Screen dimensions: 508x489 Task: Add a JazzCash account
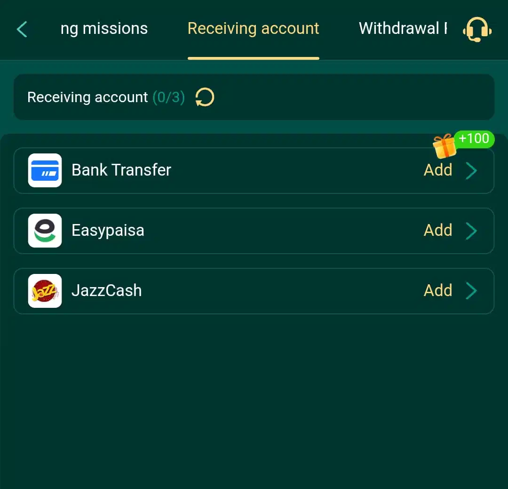438,290
